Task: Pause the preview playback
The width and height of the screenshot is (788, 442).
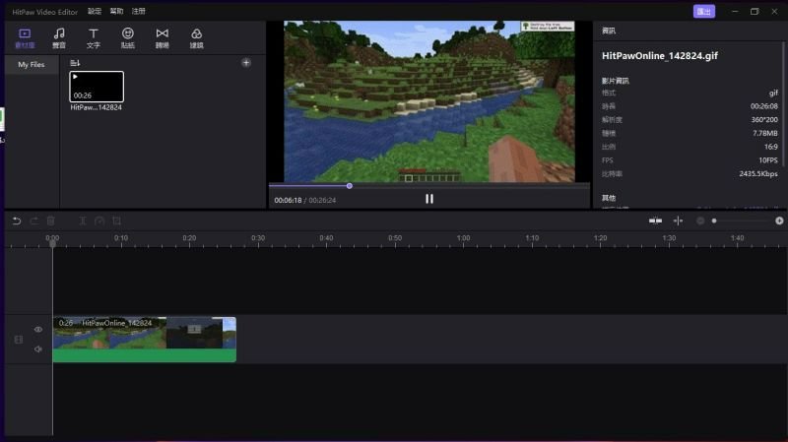Action: coord(429,199)
